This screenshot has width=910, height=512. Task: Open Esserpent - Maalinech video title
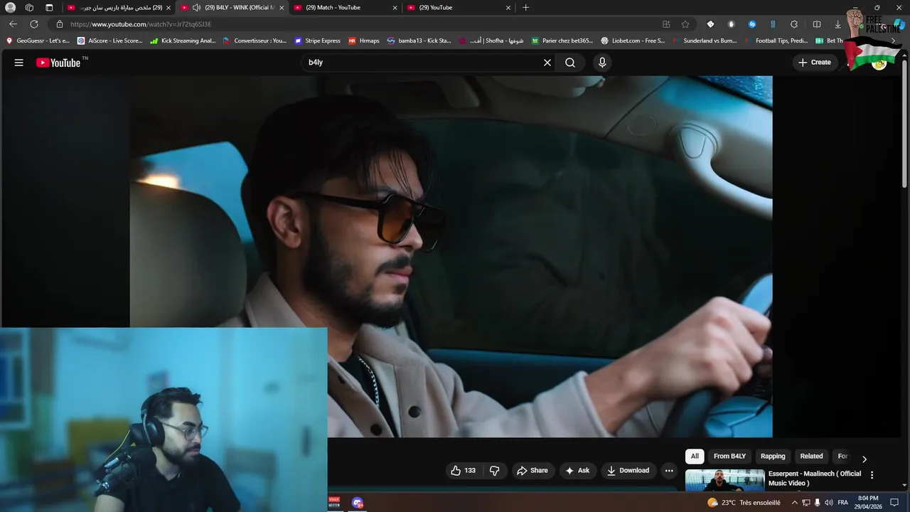(x=815, y=478)
